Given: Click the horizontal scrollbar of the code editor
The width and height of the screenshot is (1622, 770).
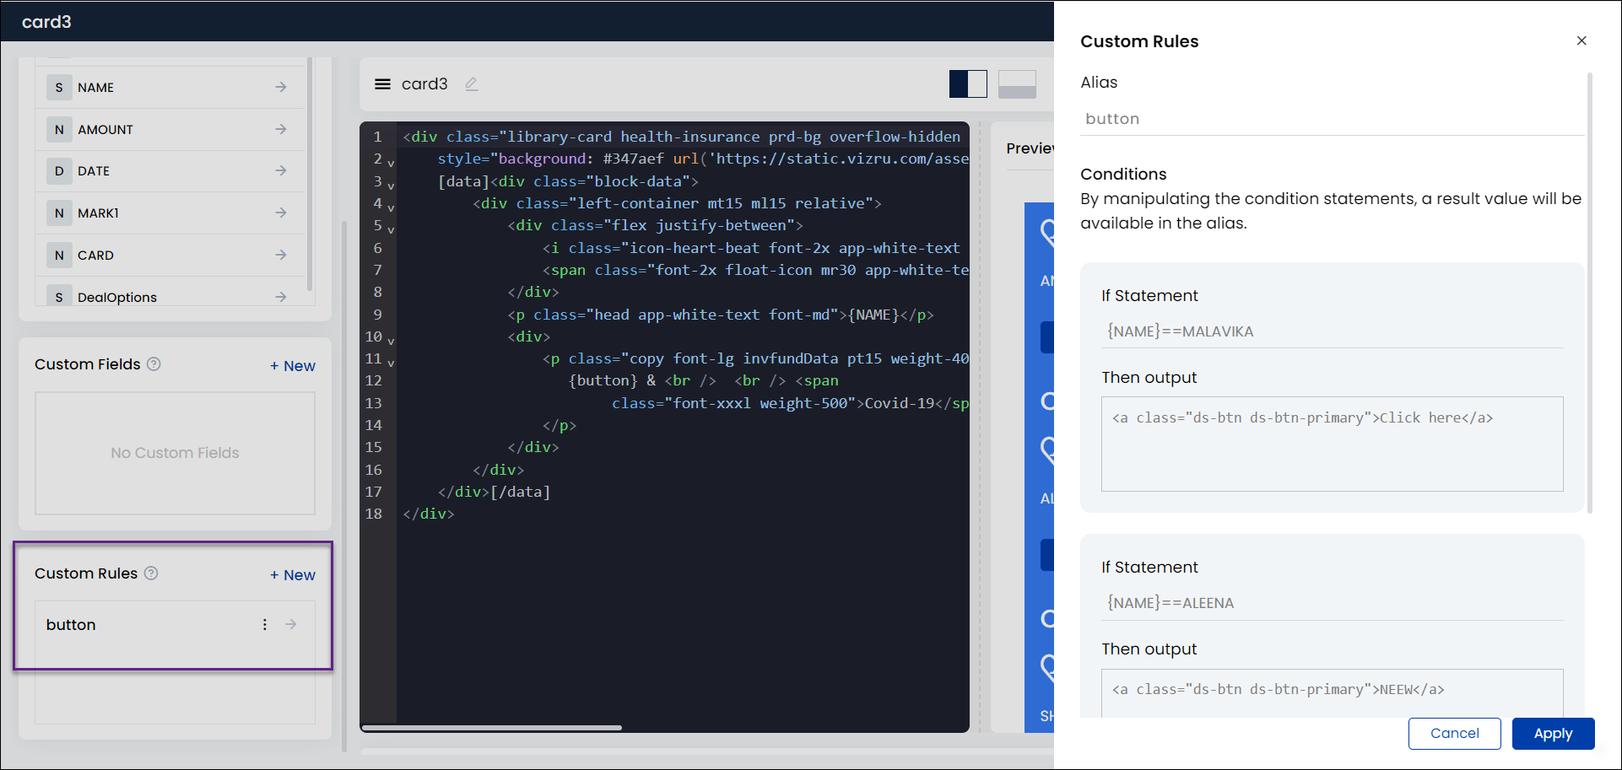Looking at the screenshot, I should pos(492,727).
